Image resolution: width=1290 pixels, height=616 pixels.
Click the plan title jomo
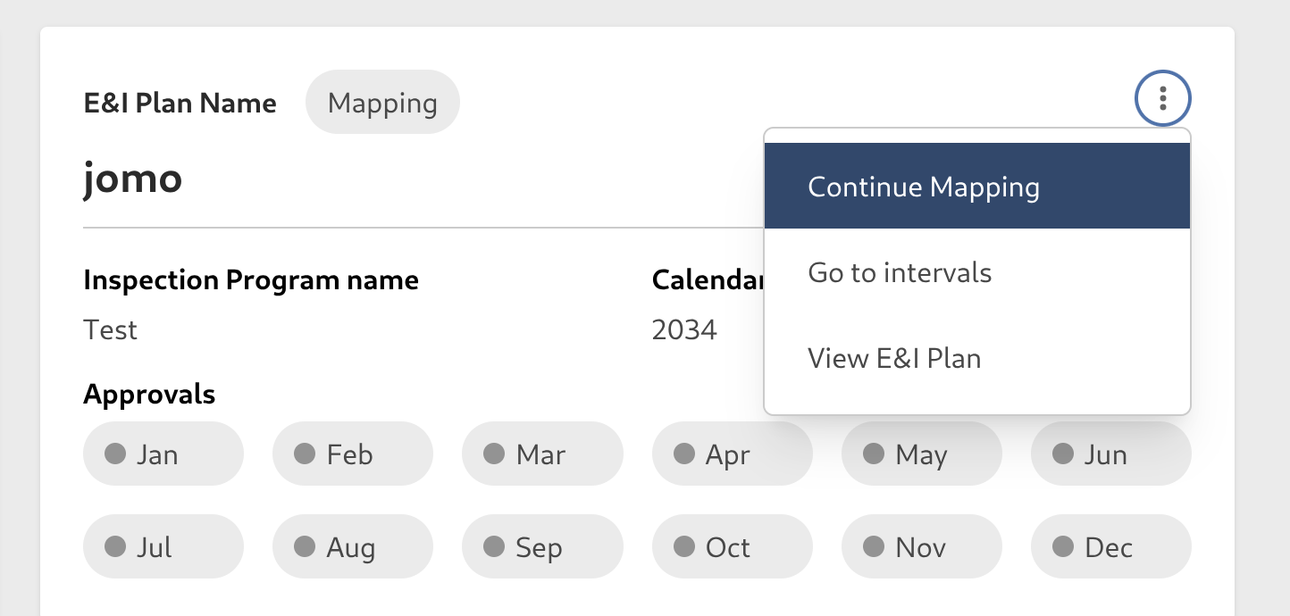click(133, 179)
